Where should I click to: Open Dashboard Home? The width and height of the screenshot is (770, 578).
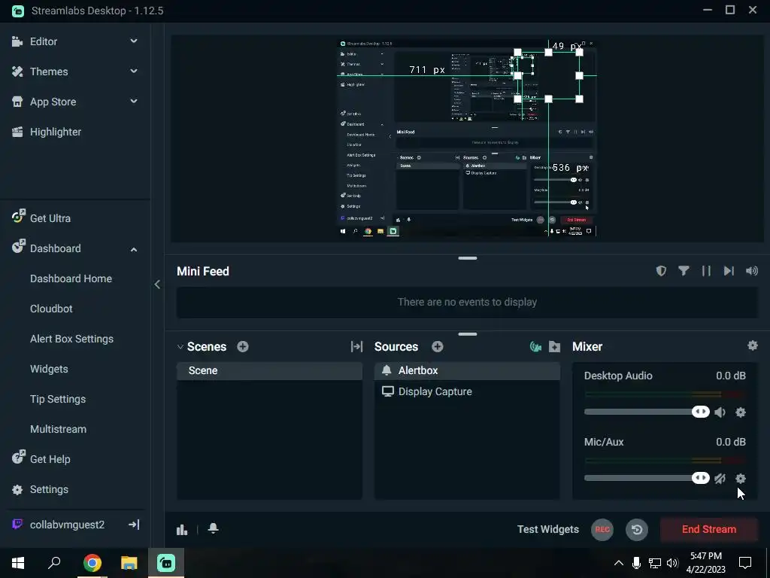pyautogui.click(x=71, y=278)
